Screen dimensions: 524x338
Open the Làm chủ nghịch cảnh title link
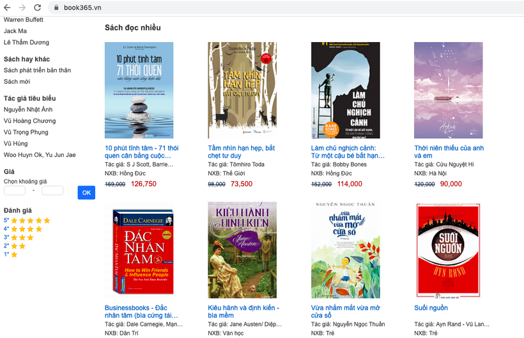348,152
